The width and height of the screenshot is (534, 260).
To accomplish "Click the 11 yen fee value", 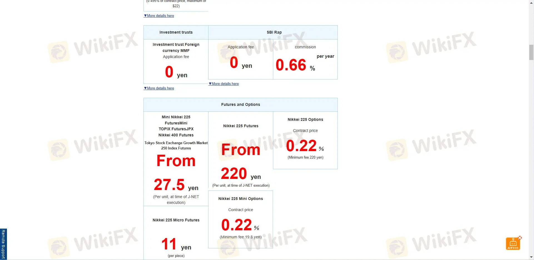I will click(176, 244).
